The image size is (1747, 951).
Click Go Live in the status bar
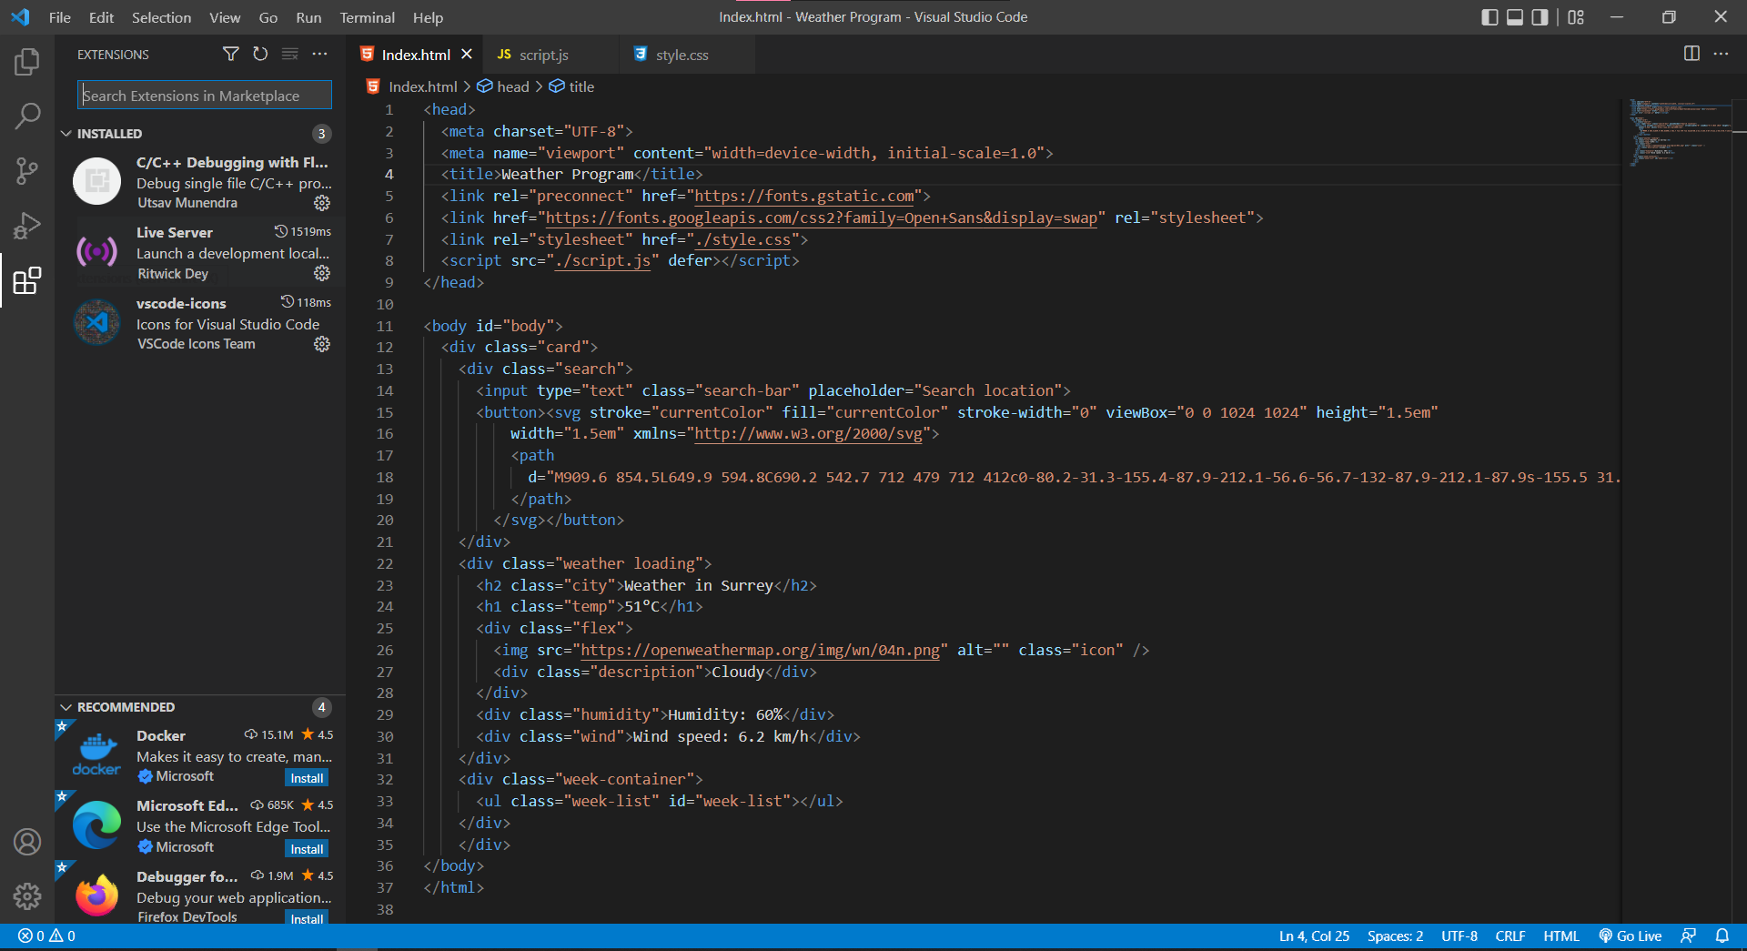click(1630, 936)
